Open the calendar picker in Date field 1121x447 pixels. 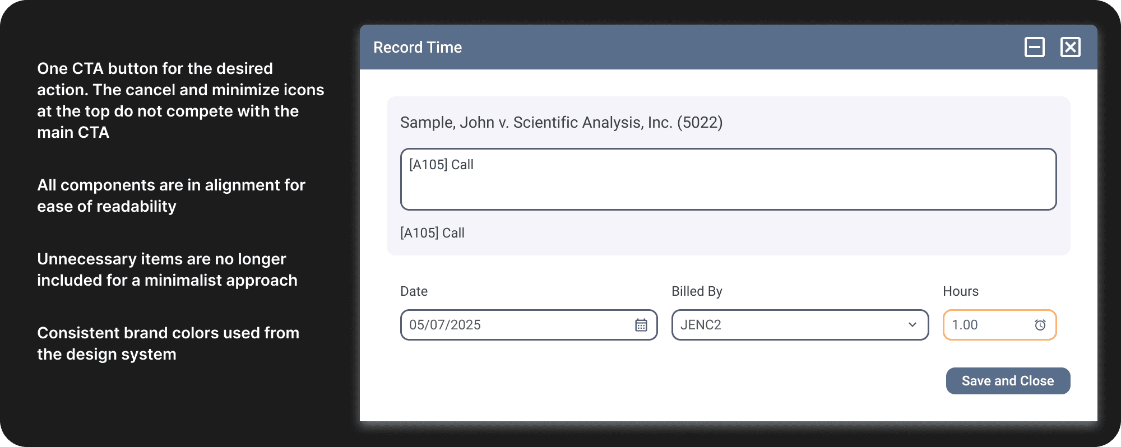pos(641,325)
